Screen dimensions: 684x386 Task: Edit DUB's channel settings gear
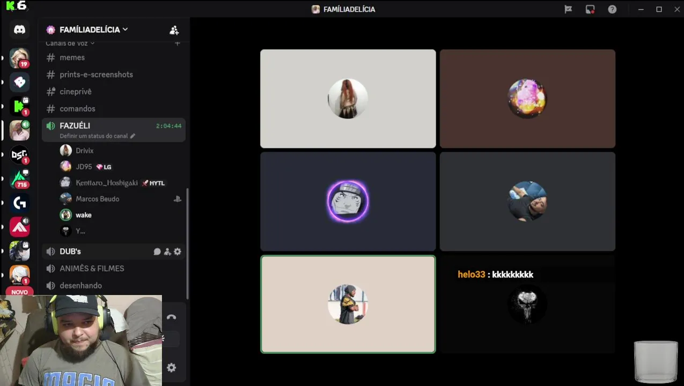pyautogui.click(x=178, y=251)
